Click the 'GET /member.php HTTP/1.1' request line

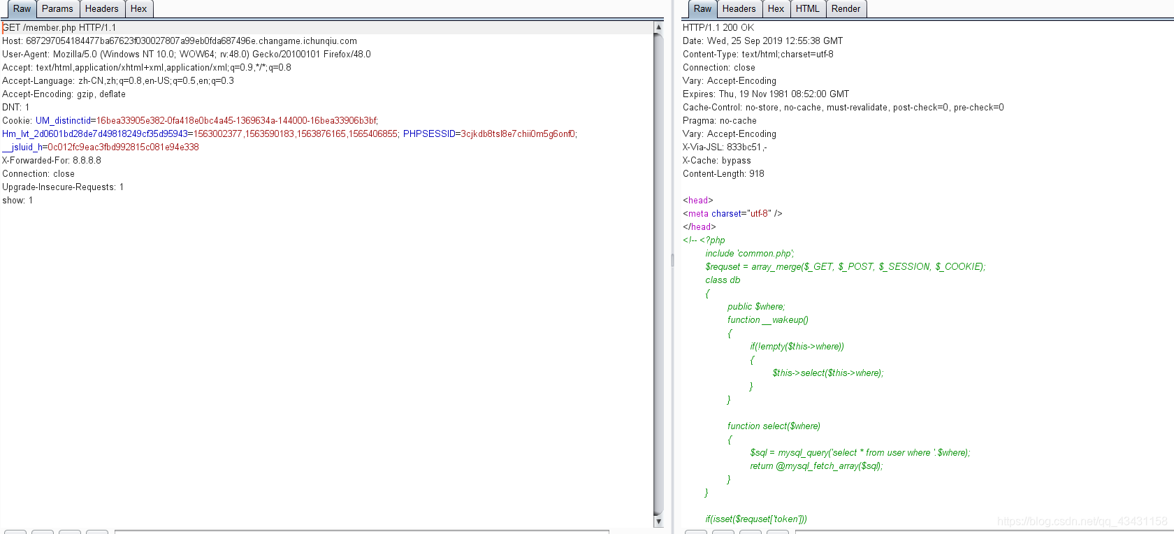click(59, 28)
